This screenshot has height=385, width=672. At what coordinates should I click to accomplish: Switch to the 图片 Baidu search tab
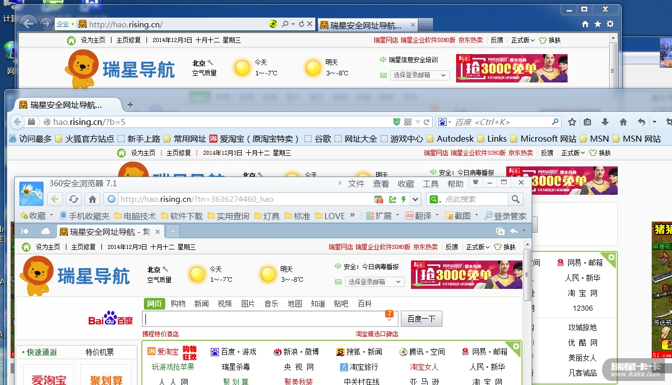click(x=248, y=304)
